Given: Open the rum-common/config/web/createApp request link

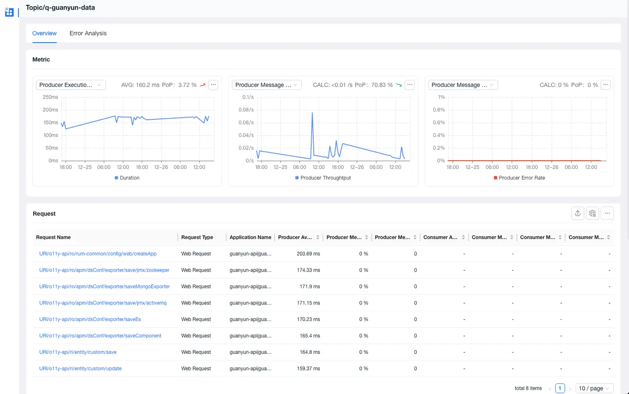Looking at the screenshot, I should [98, 254].
